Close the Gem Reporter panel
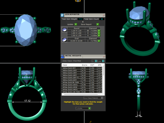164x123 pixels. pyautogui.click(x=104, y=15)
